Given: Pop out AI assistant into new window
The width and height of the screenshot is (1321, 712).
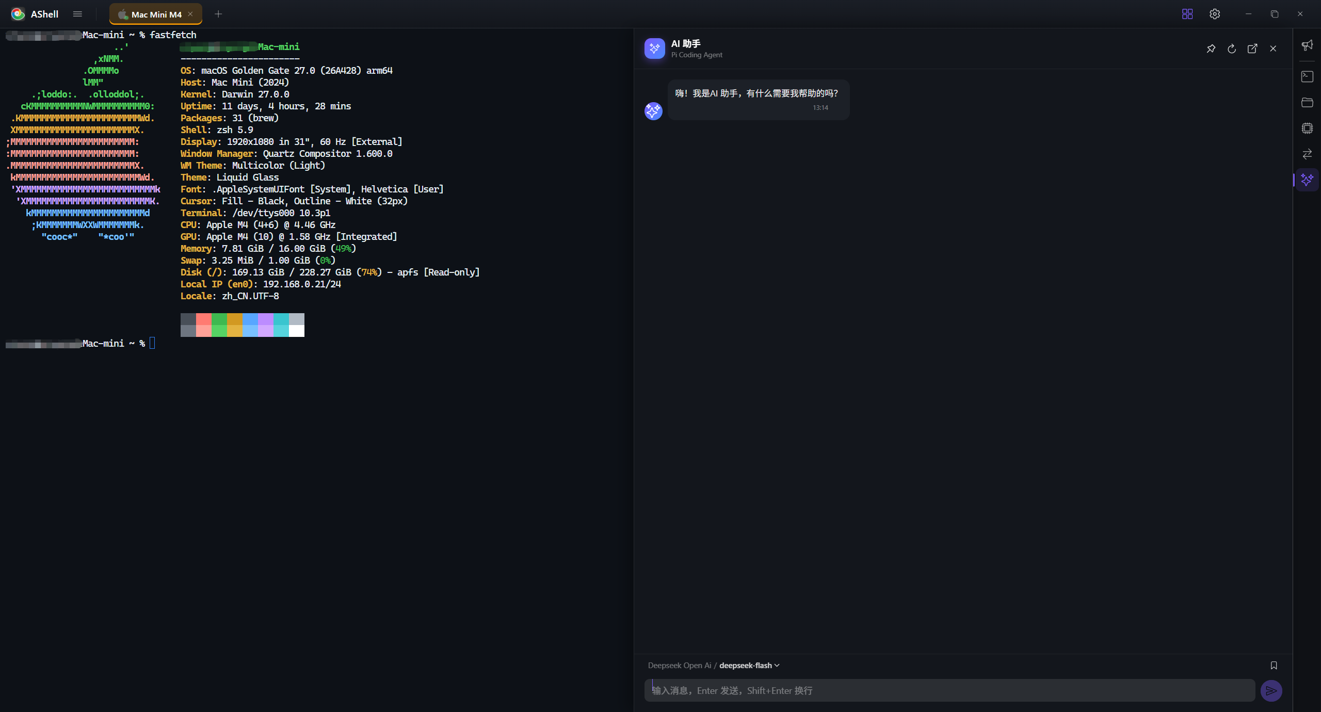Looking at the screenshot, I should [x=1252, y=48].
